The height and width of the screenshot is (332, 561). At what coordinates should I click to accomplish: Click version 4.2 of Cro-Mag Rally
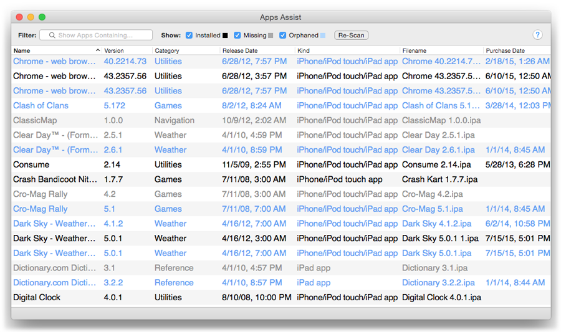tap(110, 194)
